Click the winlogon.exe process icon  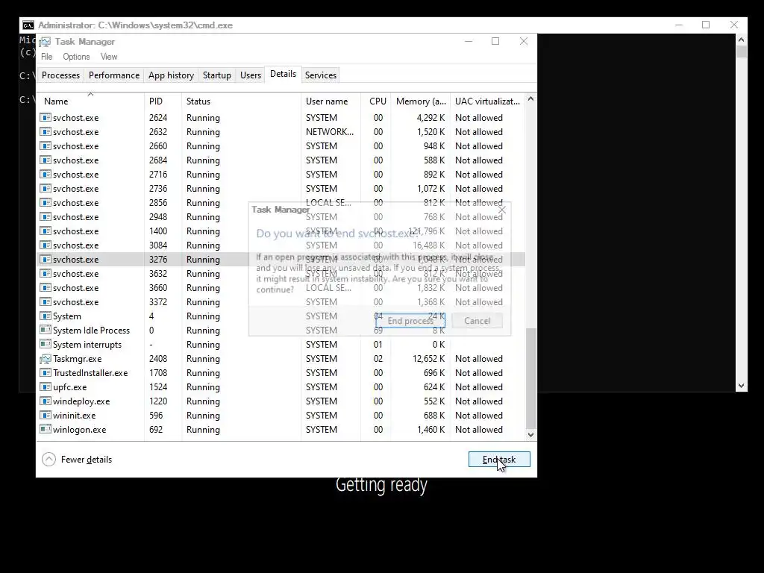(46, 429)
